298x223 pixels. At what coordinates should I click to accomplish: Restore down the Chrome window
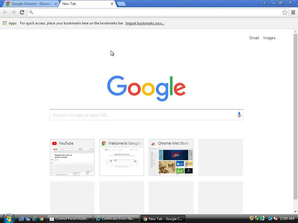281,2
